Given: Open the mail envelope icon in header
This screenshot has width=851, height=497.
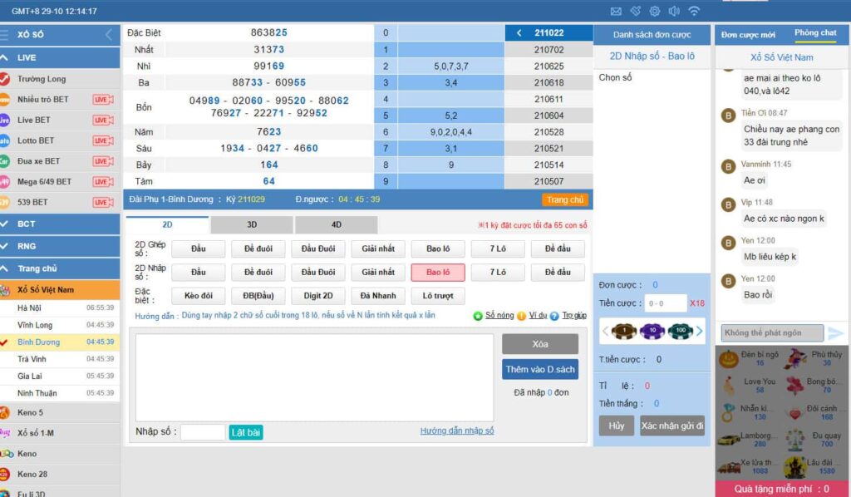Looking at the screenshot, I should 616,11.
